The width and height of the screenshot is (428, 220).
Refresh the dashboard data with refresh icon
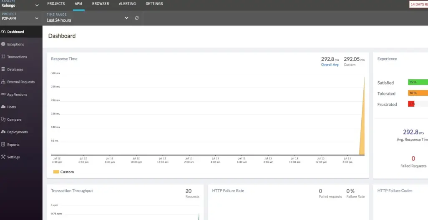tap(137, 18)
